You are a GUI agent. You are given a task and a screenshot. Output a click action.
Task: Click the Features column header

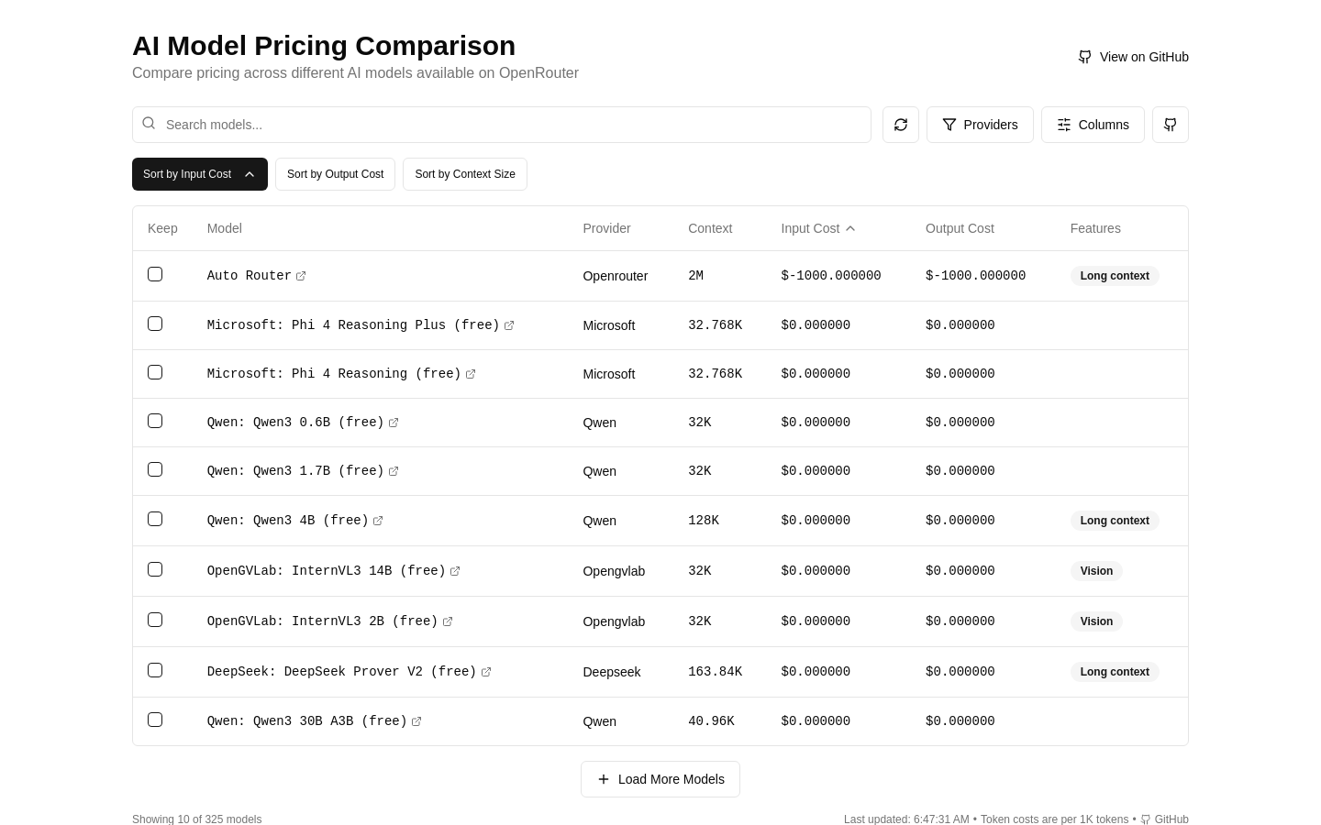[x=1095, y=228]
